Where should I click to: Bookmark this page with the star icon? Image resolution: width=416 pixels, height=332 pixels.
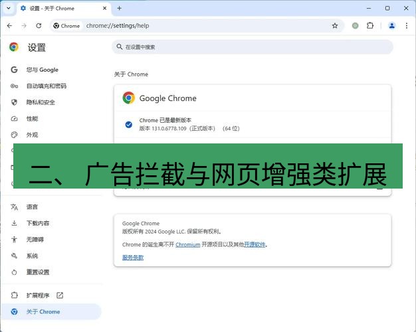(335, 26)
